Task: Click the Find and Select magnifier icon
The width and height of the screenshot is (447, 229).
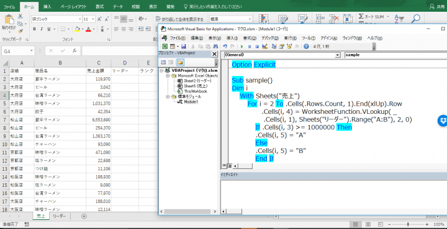Action: click(416, 19)
